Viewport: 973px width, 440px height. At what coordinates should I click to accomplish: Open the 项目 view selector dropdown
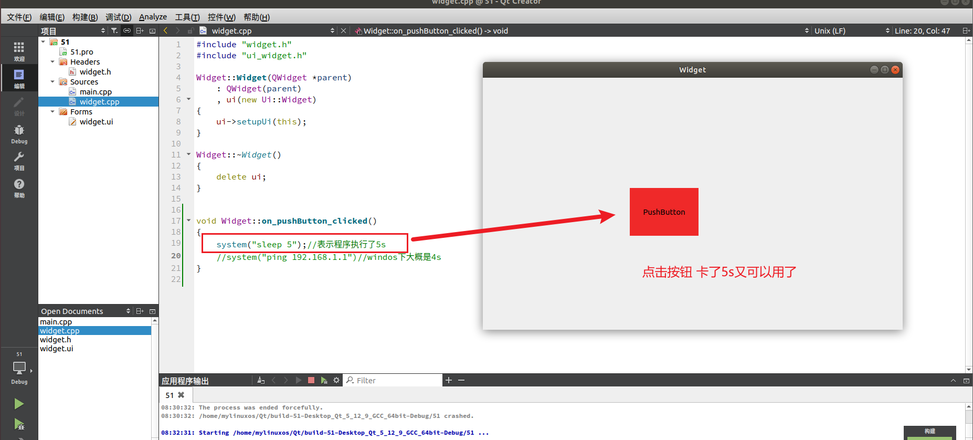pos(73,30)
